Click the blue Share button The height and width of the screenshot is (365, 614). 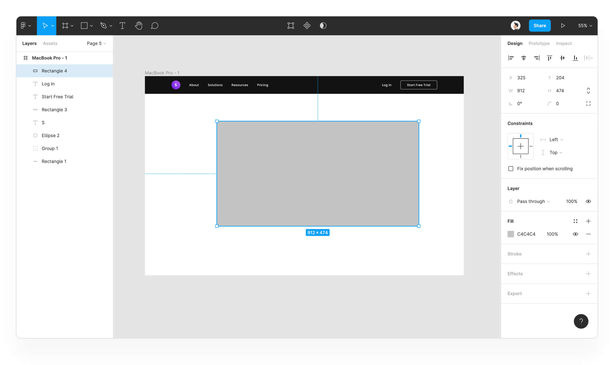click(540, 26)
